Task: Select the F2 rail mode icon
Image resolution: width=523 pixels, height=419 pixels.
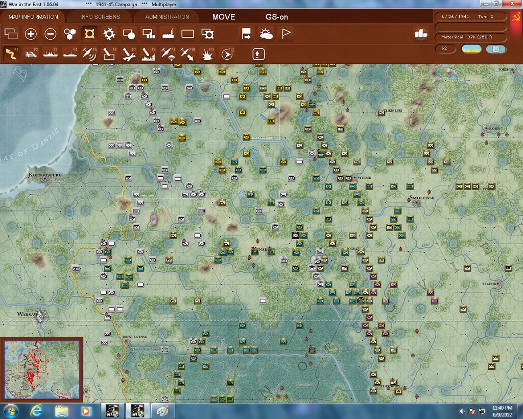Action: point(31,54)
